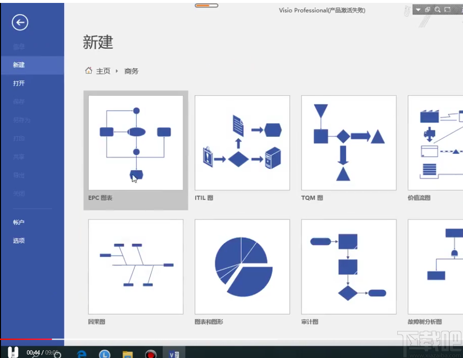
Task: Click the copy icon in the capture toolbar
Action: click(427, 9)
